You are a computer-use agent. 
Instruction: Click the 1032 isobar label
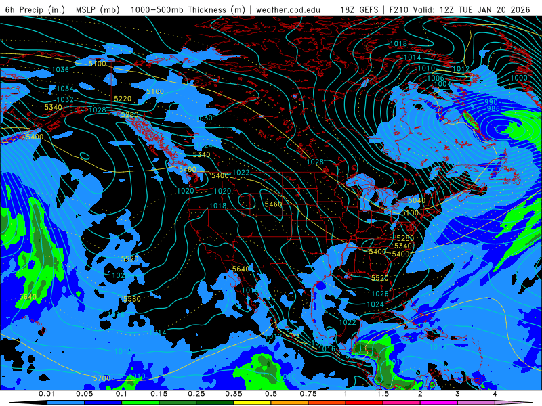(65, 99)
